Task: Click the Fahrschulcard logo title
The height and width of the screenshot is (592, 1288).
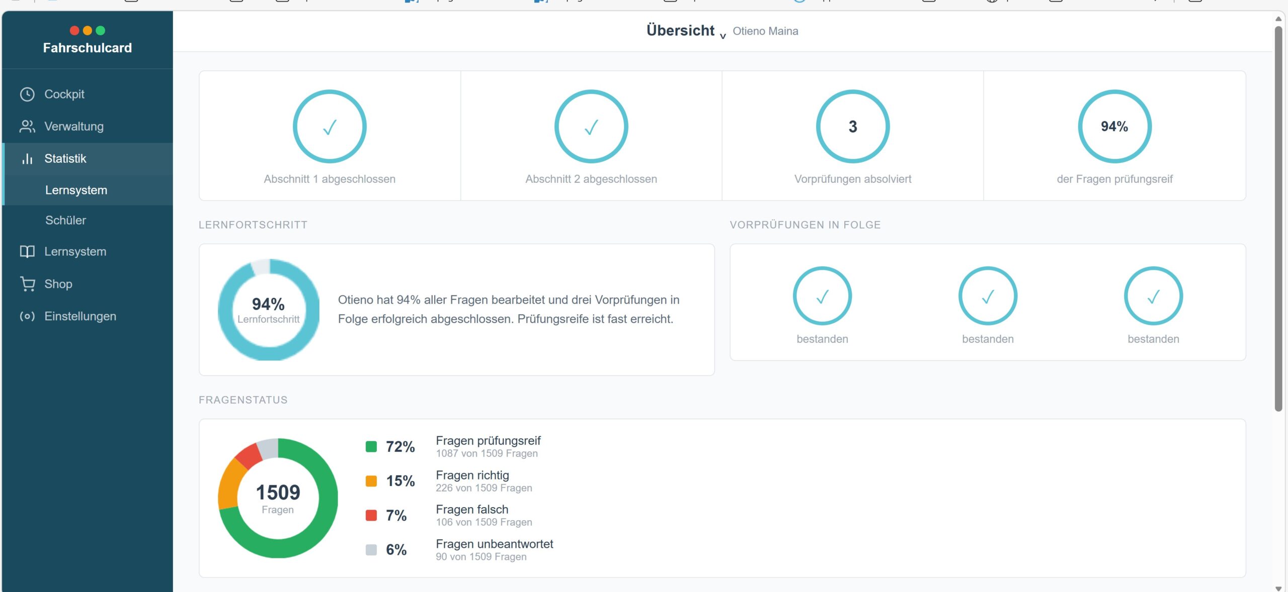Action: 88,48
